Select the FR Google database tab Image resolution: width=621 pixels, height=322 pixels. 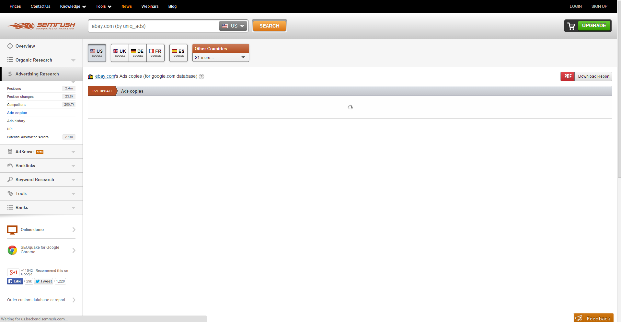coord(155,53)
